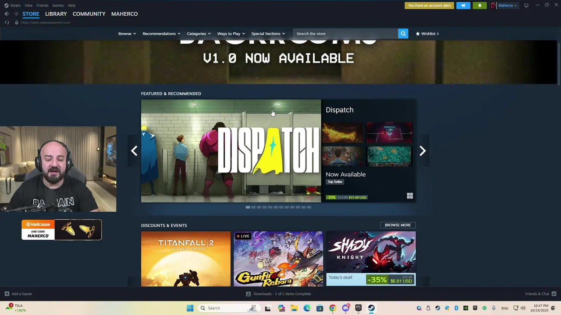Screen dimensions: 561x315
Task: Open File Explorer from taskbar
Action: [x=294, y=308]
